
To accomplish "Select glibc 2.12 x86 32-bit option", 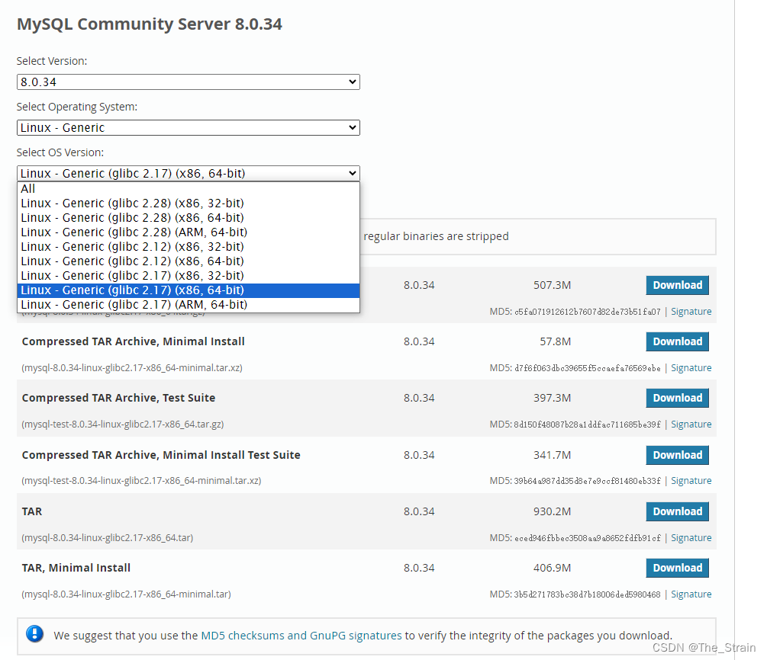I will [x=189, y=247].
